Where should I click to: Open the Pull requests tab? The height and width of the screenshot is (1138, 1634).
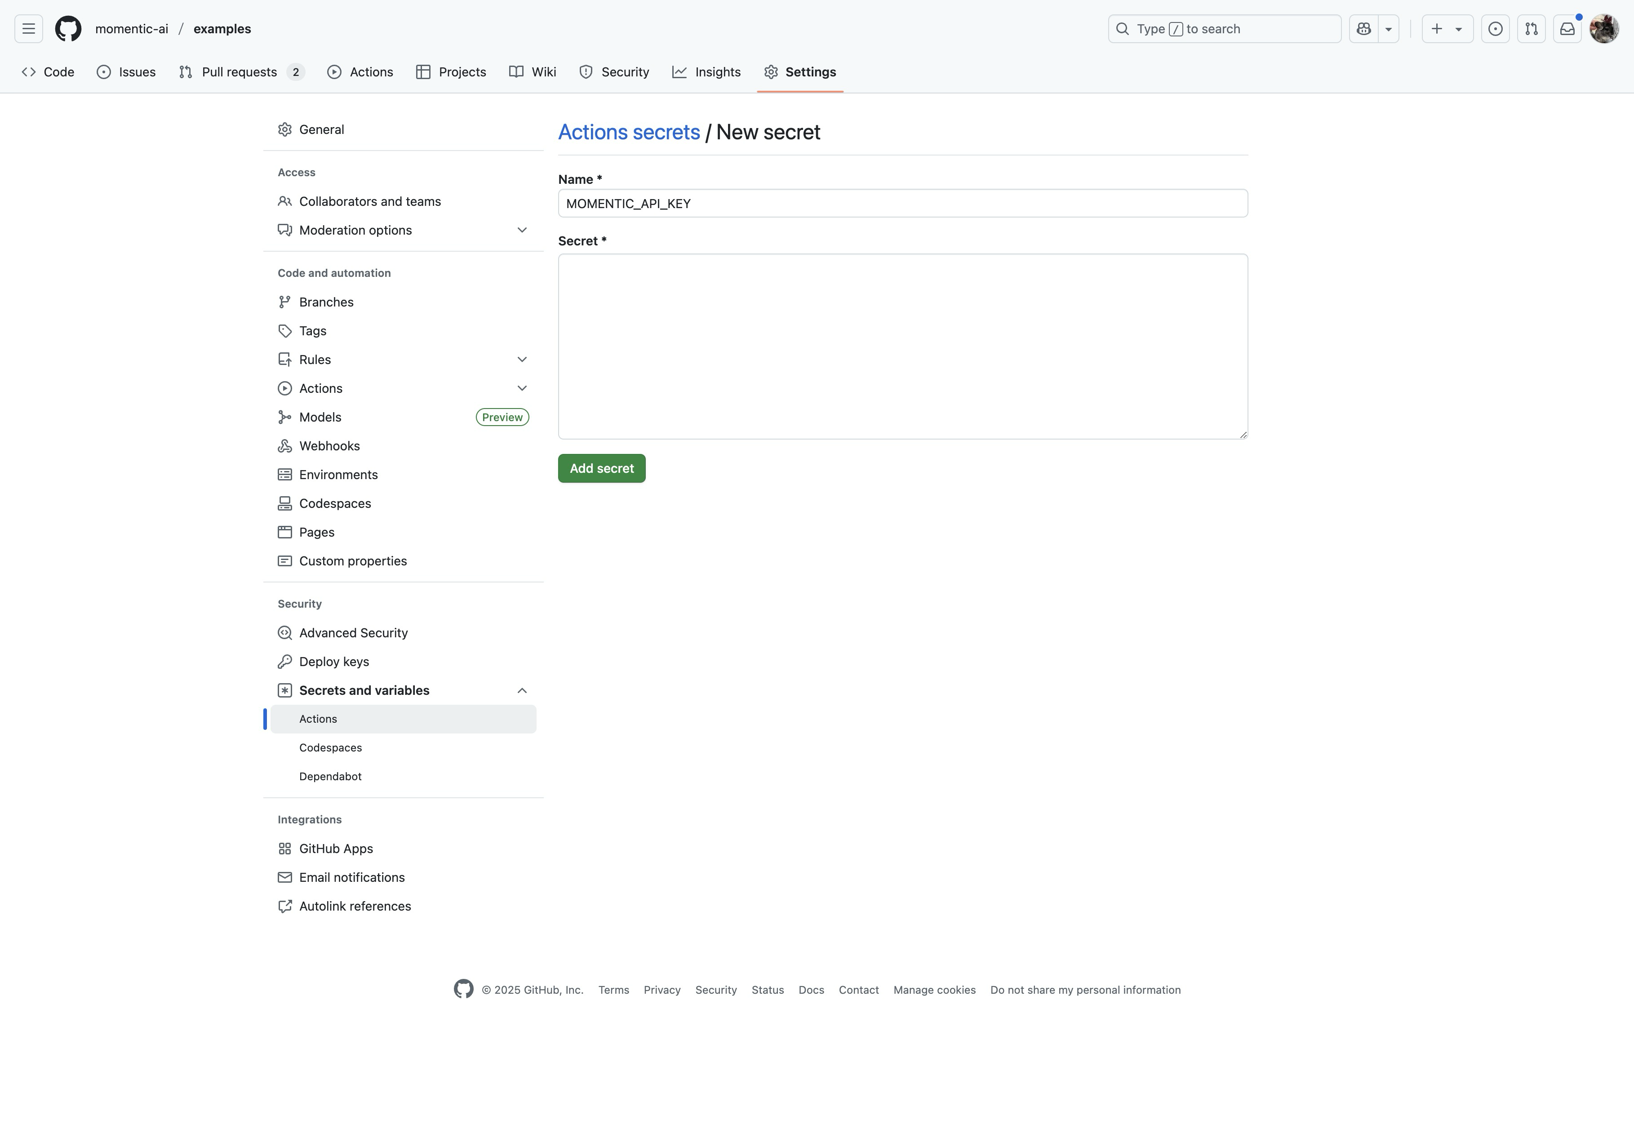(242, 72)
